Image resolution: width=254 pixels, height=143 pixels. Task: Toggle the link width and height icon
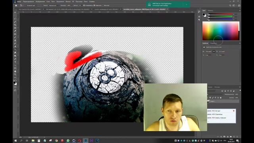coord(214,51)
